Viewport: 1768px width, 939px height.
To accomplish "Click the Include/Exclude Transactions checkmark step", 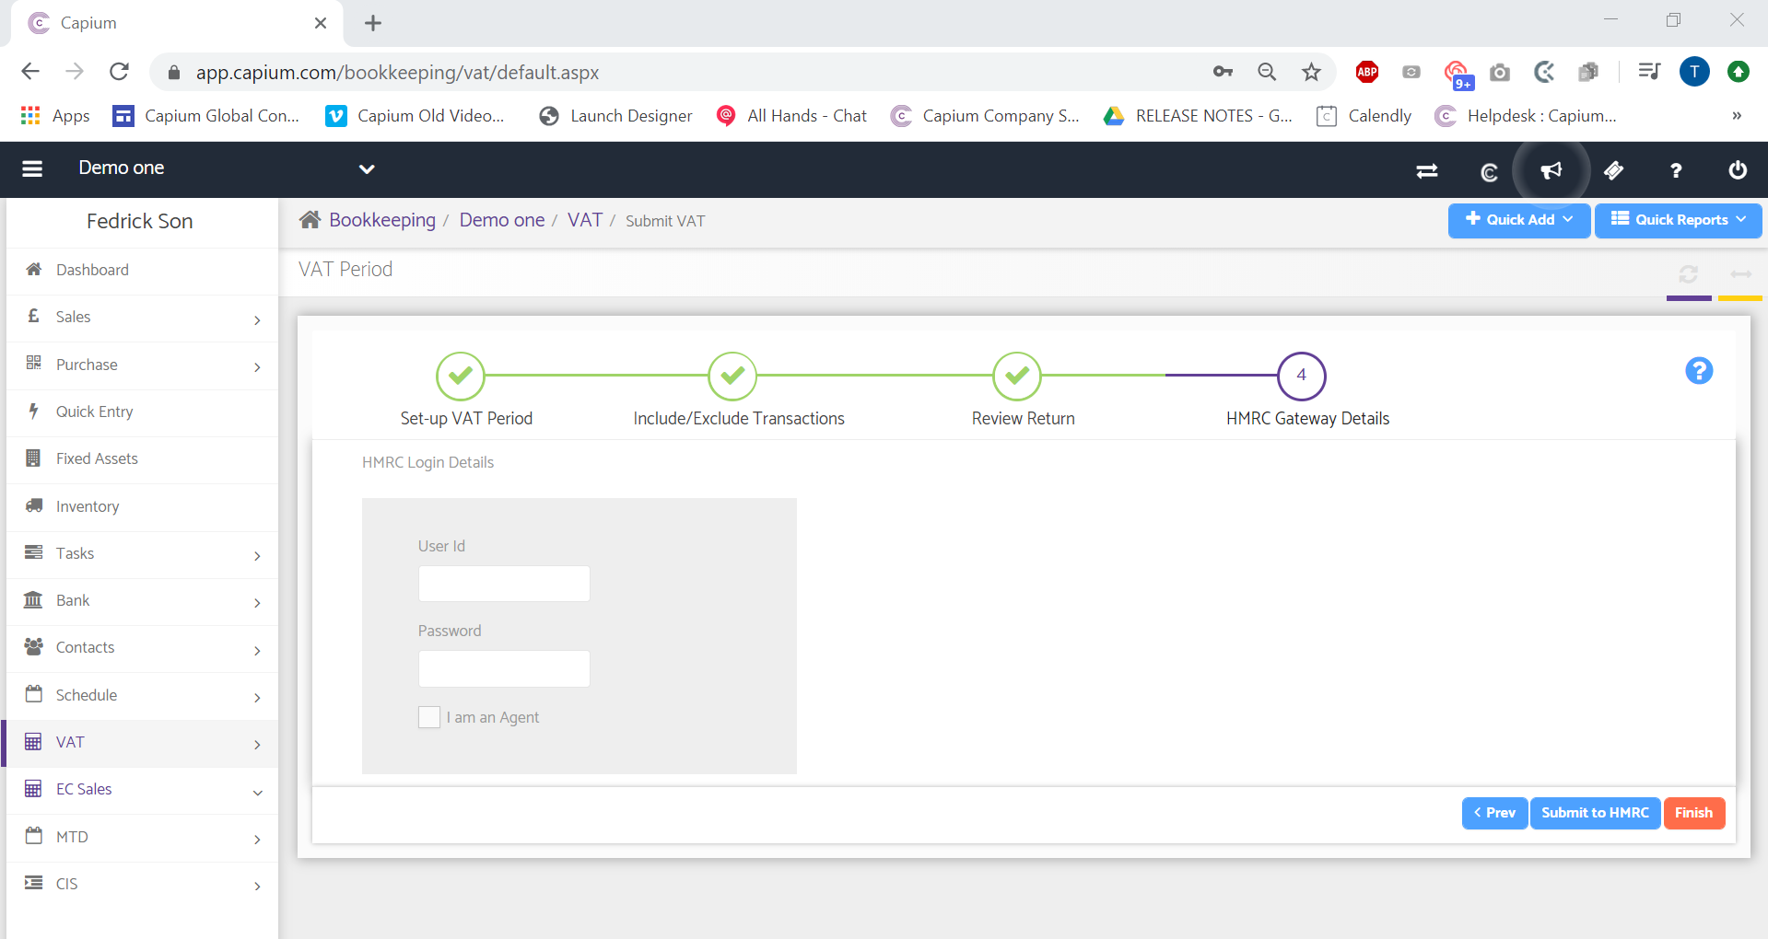I will (x=732, y=376).
